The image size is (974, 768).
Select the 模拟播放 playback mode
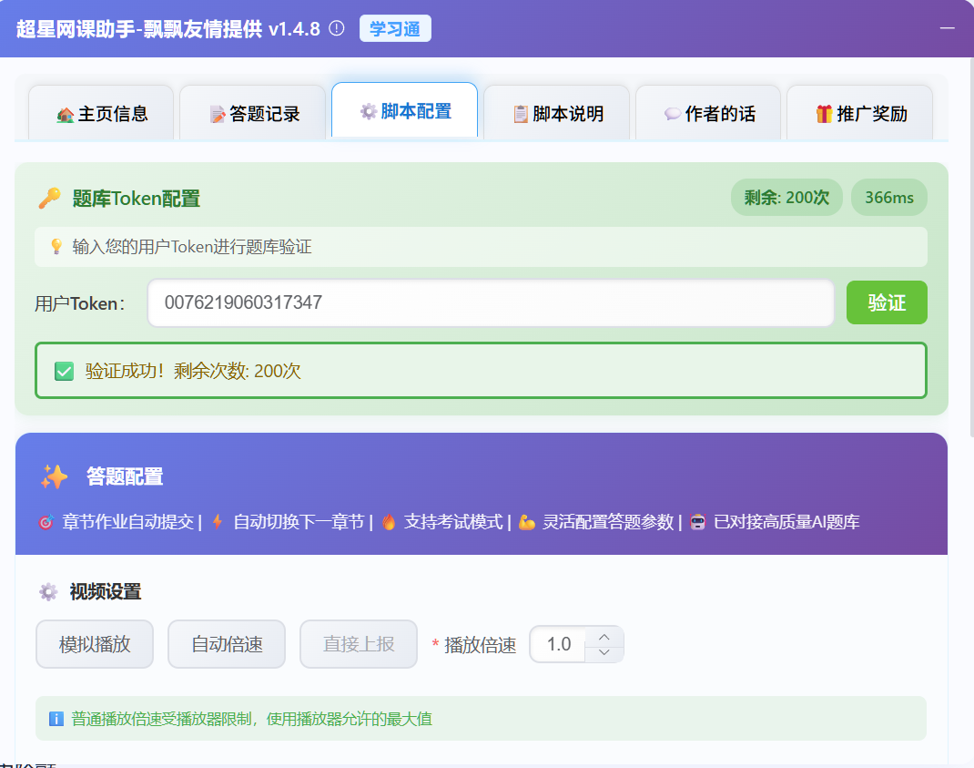pos(95,644)
